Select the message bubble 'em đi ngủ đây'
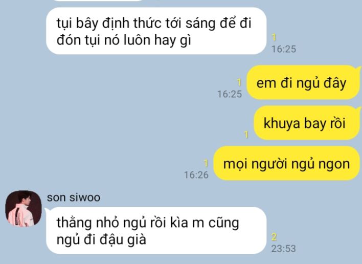This screenshot has height=264, width=362. click(303, 82)
